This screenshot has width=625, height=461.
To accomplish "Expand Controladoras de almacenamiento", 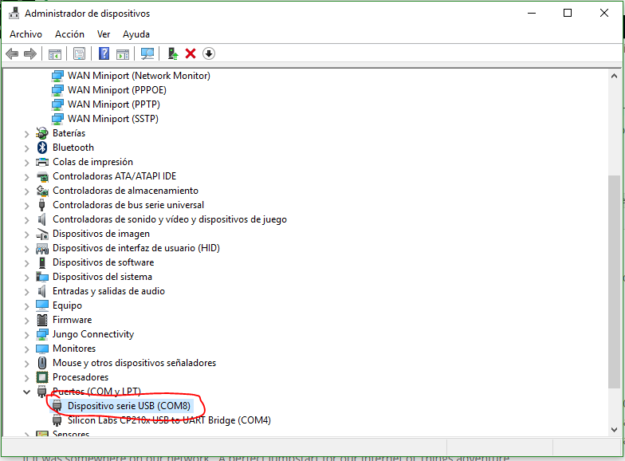I will point(26,191).
